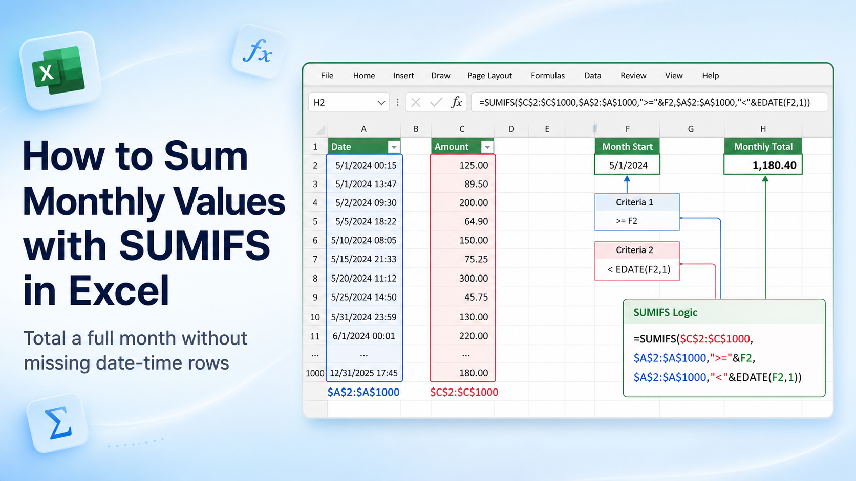The image size is (856, 481).
Task: Click cell with 5/20/2024 11:12
Action: tap(365, 278)
